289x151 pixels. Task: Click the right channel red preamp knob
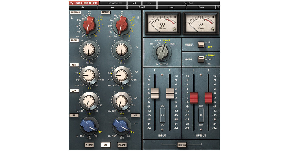point(122,25)
